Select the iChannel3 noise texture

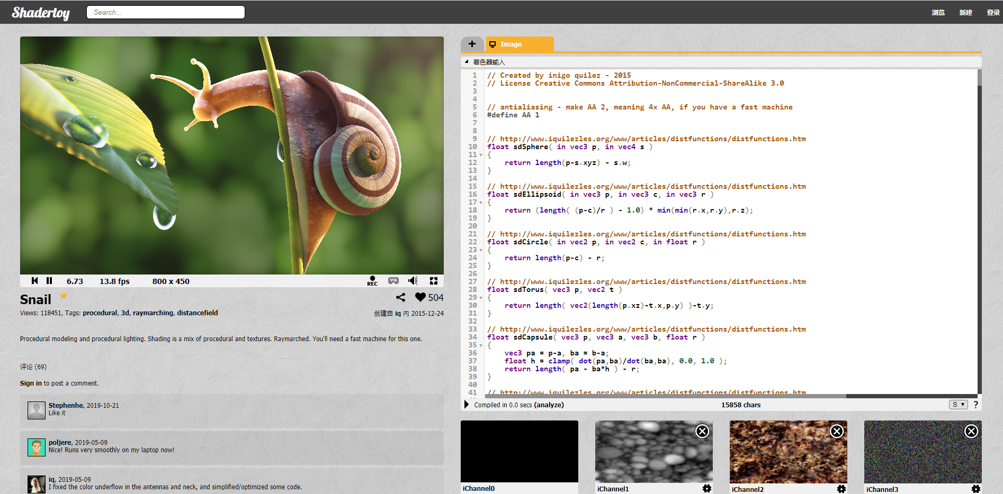coord(923,451)
